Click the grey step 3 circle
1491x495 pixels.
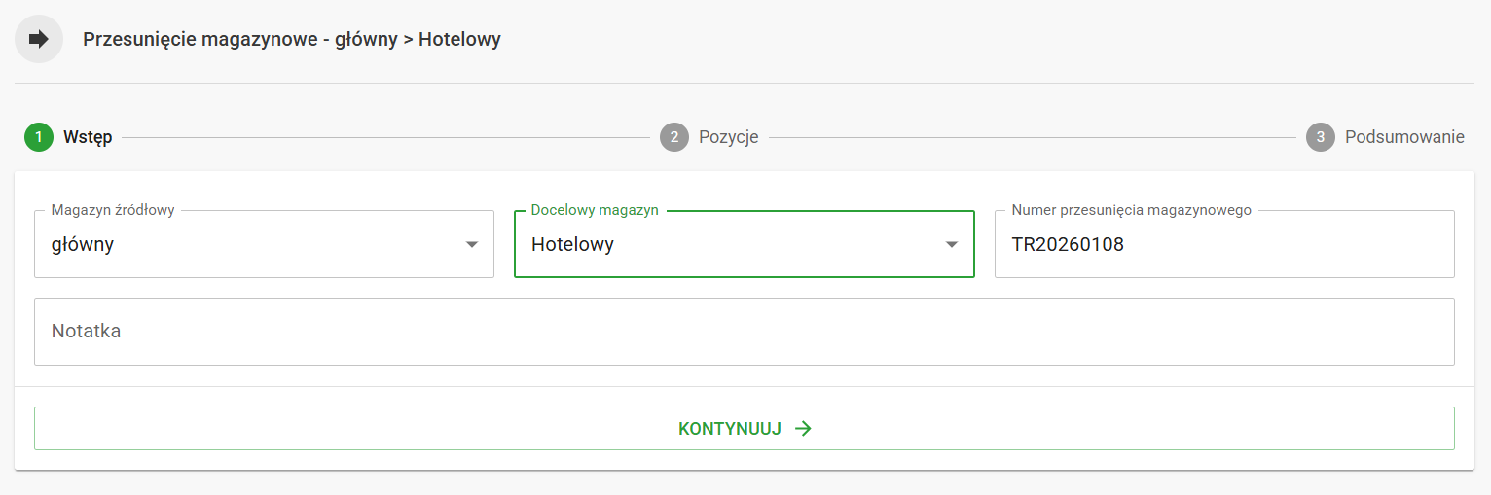click(1320, 137)
